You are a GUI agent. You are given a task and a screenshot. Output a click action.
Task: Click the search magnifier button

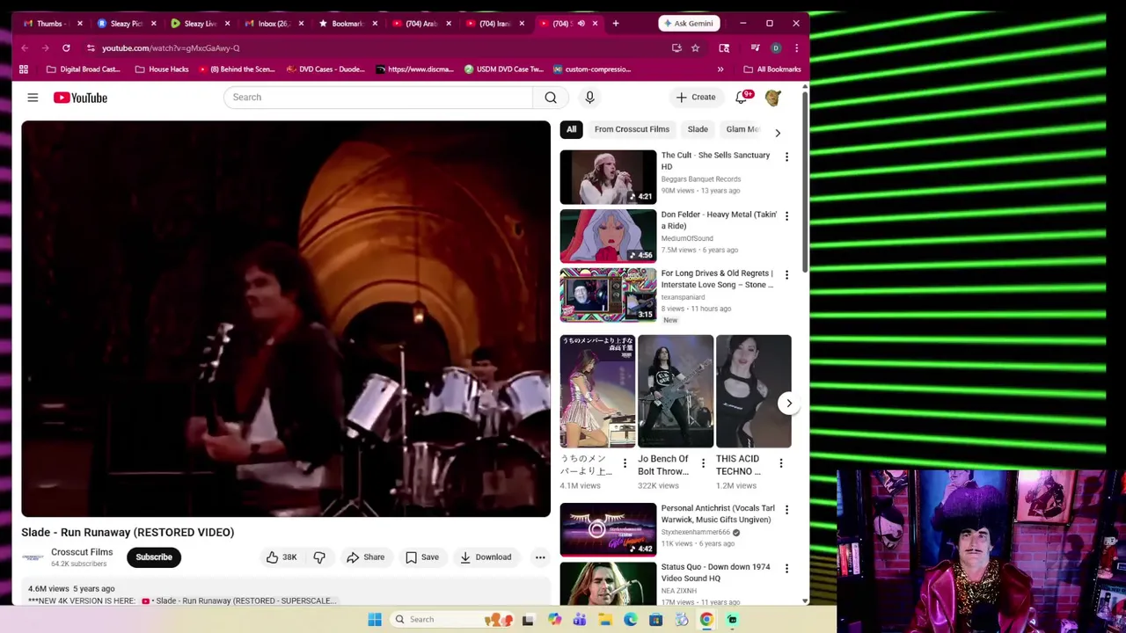(551, 98)
